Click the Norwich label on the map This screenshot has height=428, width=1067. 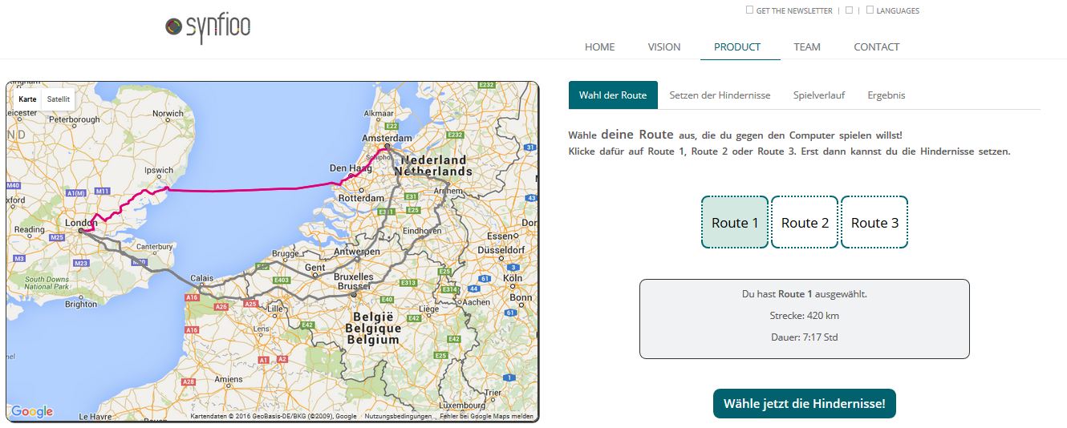168,114
